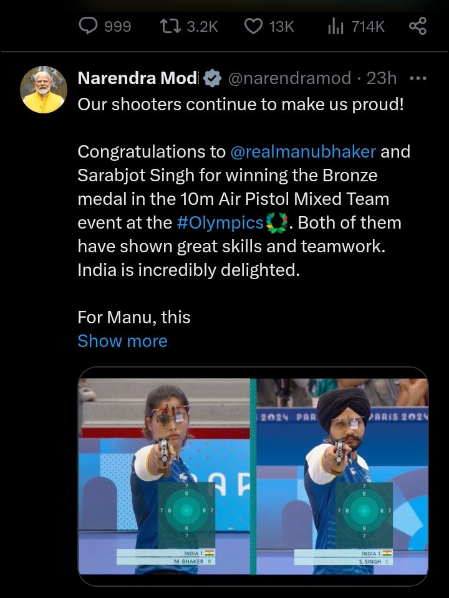Open the M. Bhaker shooting photo
The width and height of the screenshot is (449, 598).
pyautogui.click(x=164, y=477)
